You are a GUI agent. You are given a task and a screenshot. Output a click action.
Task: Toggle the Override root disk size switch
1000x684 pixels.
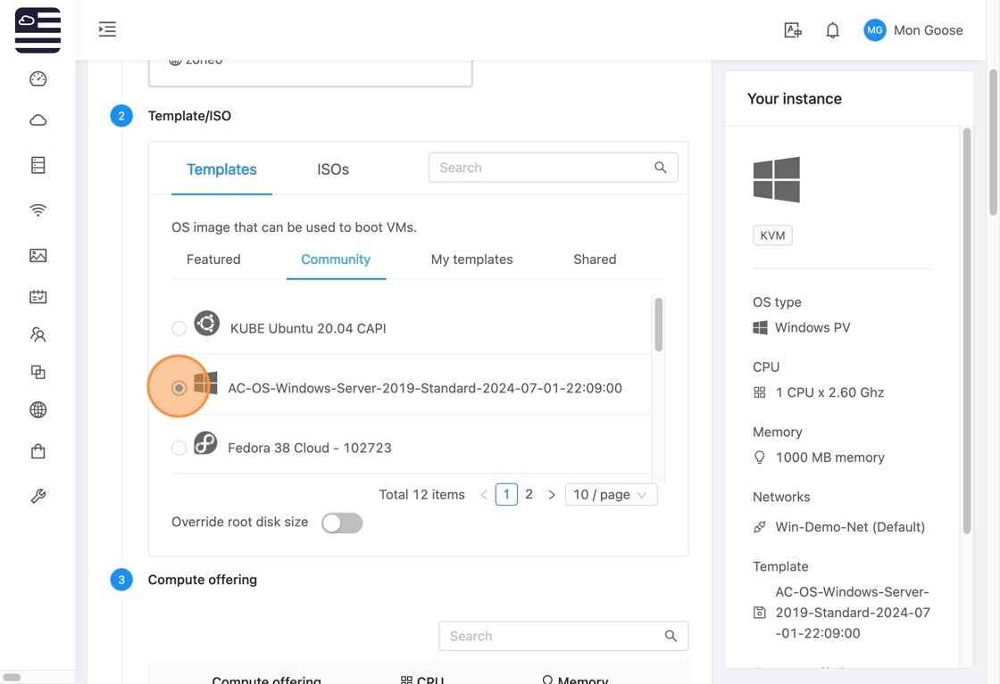tap(342, 523)
